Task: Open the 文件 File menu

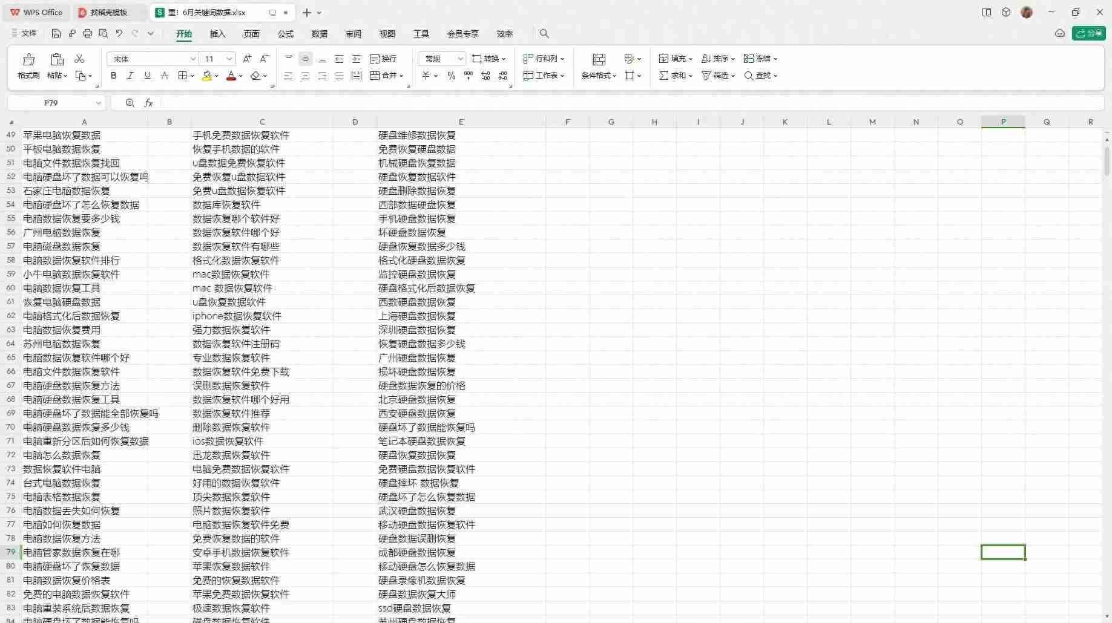Action: point(24,33)
